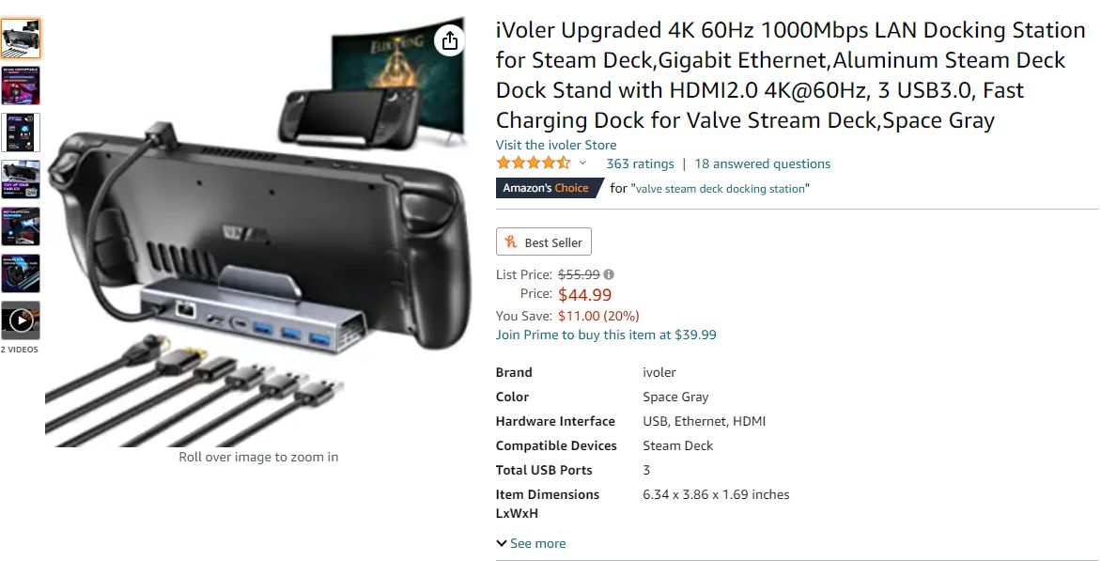Image resolution: width=1101 pixels, height=561 pixels.
Task: Select the third product image thumbnail
Action: pos(21,132)
